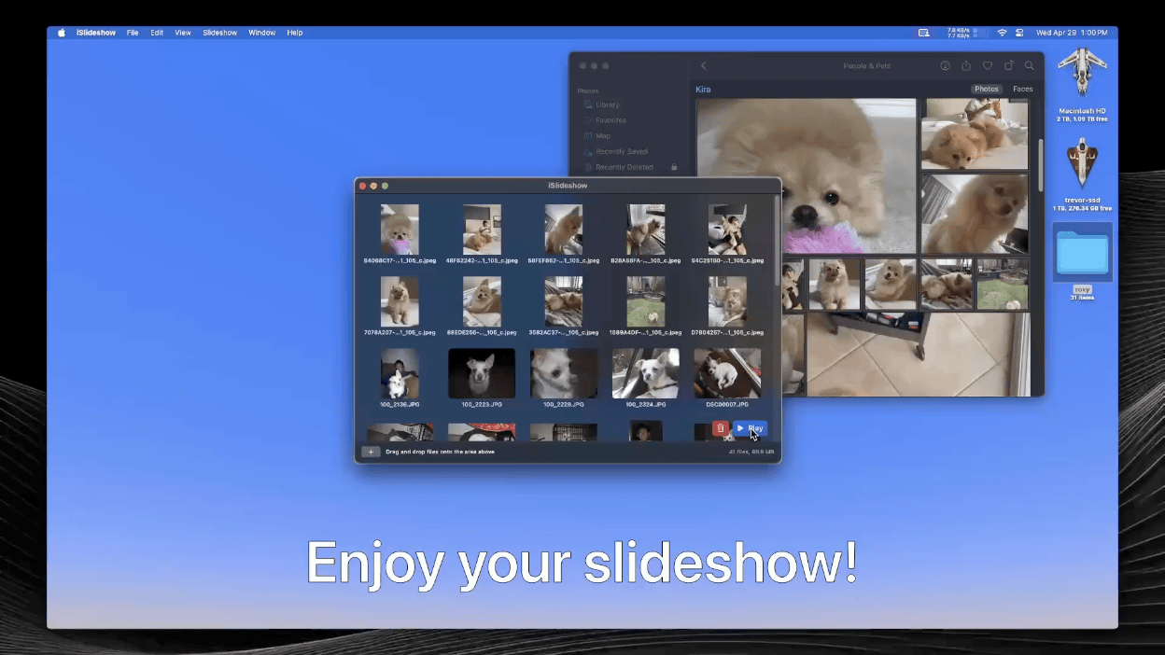Screen dimensions: 1165x655
Task: Click the rotate icon in Photos toolbar
Action: click(x=1009, y=66)
